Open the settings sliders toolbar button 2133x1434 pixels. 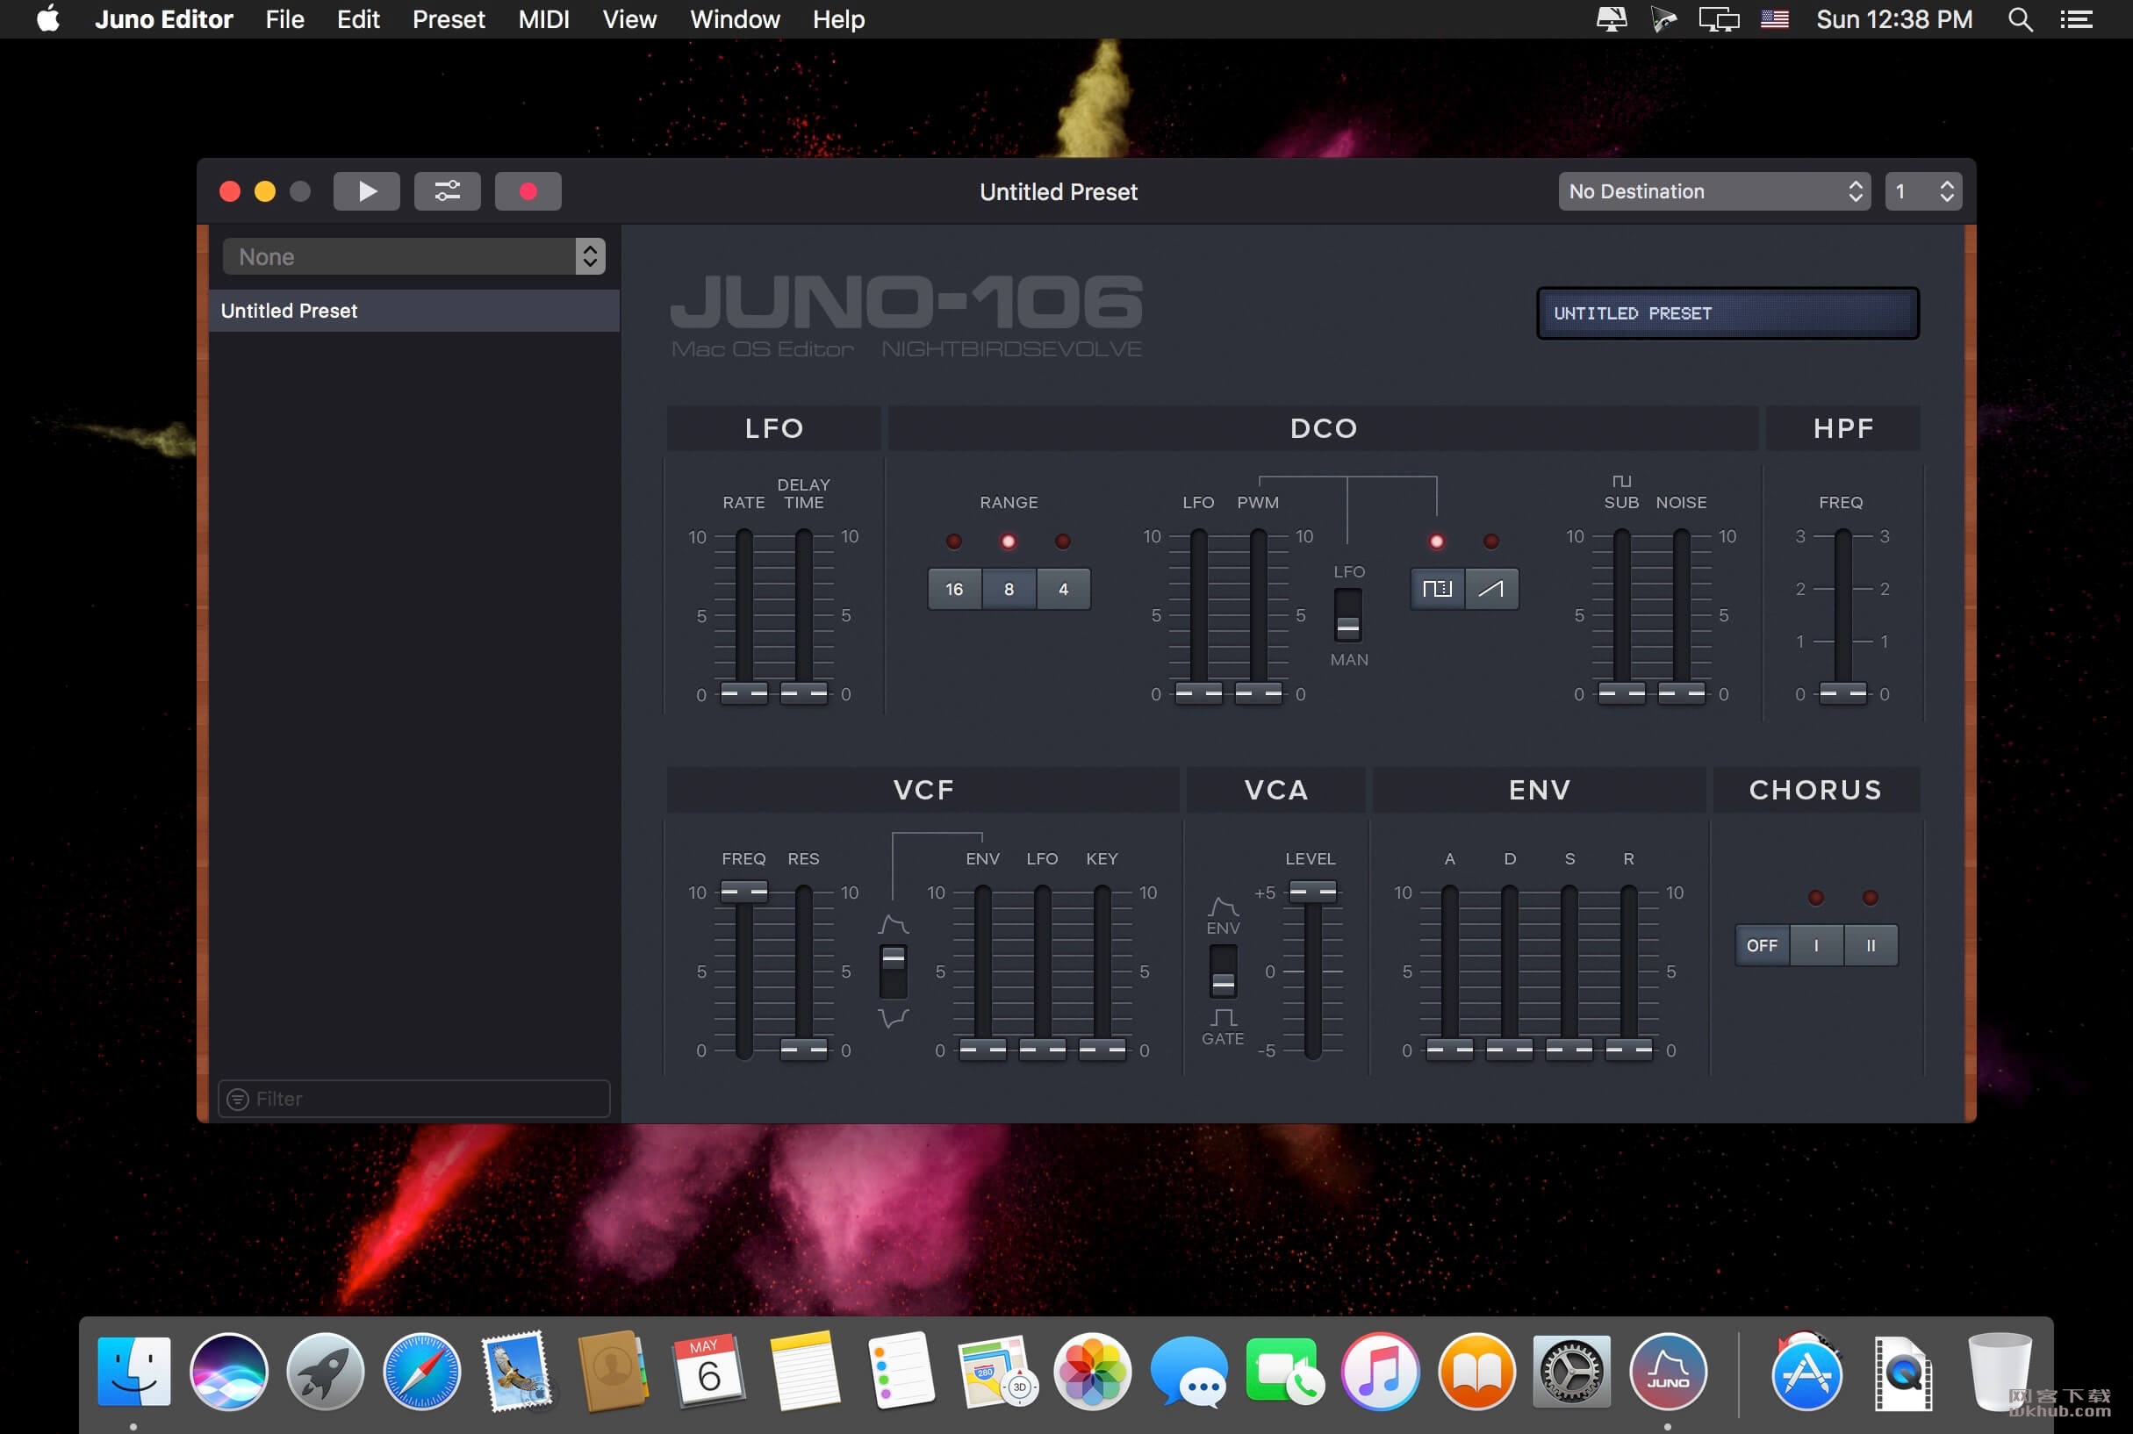(x=448, y=191)
